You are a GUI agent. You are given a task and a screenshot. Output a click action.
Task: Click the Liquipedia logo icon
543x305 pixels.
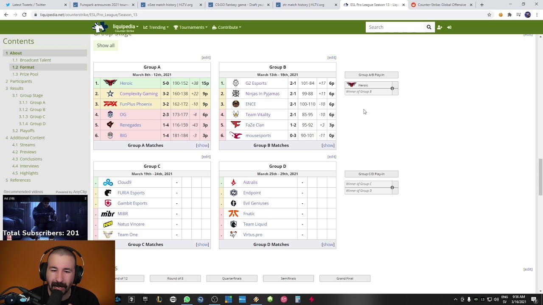tap(100, 27)
